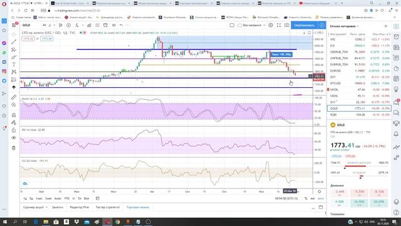Select the YTD date range
The height and width of the screenshot is (226, 401).
(x=67, y=198)
